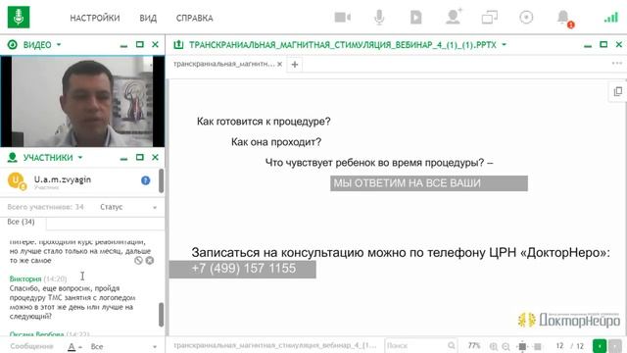This screenshot has width=627, height=353.
Task: Block the chat message author
Action: [138, 261]
